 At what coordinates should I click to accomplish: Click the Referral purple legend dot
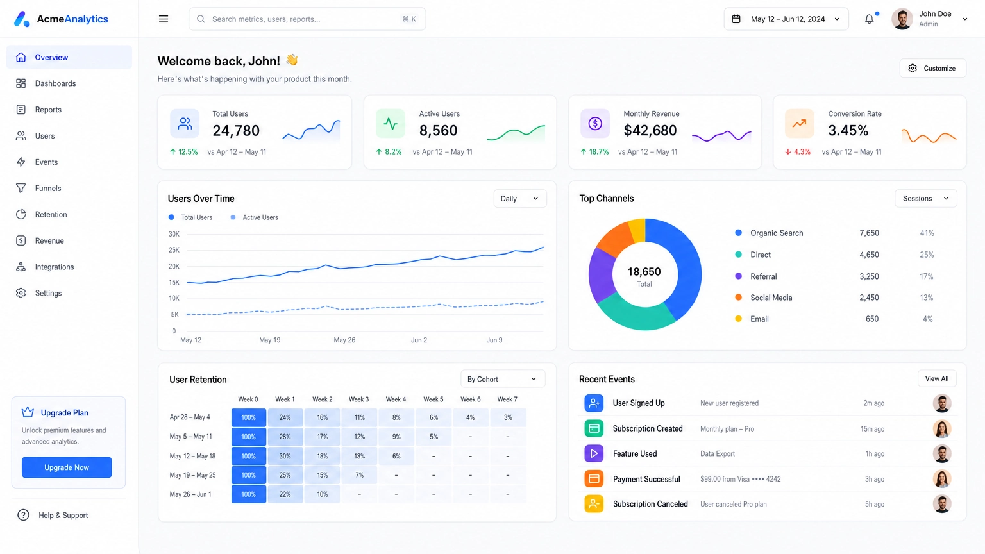click(739, 276)
